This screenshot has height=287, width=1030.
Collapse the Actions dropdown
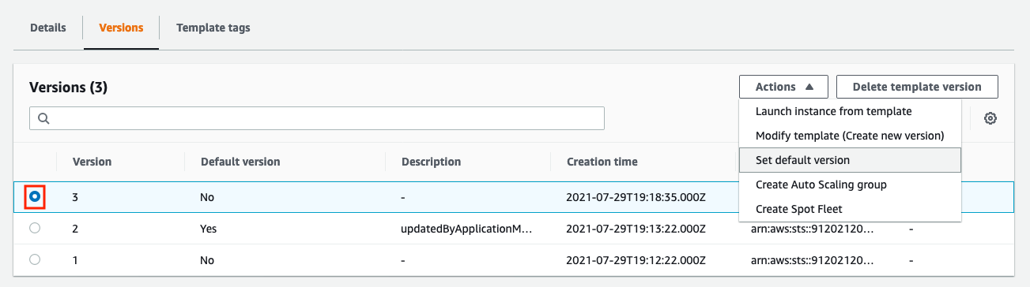783,87
